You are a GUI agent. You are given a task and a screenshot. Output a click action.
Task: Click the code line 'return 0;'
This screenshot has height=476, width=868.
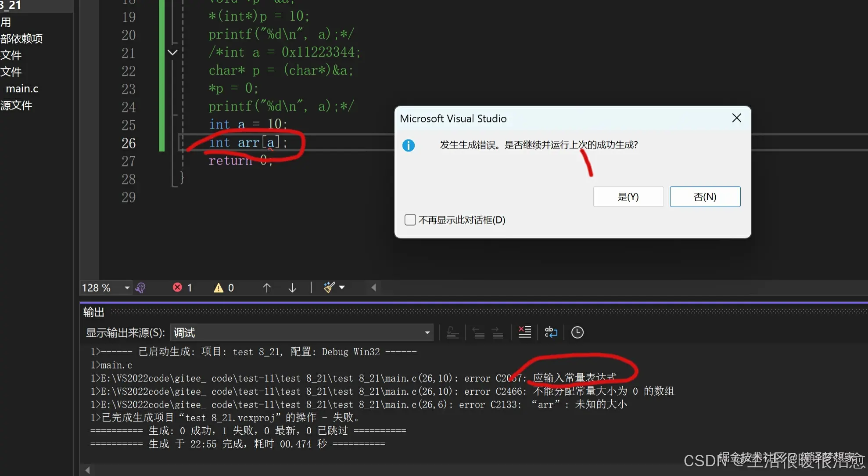240,161
